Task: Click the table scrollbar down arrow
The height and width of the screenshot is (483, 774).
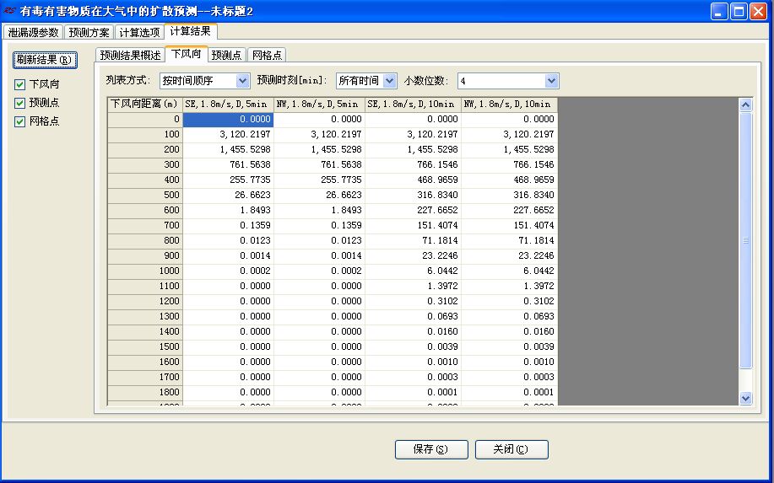Action: (745, 398)
